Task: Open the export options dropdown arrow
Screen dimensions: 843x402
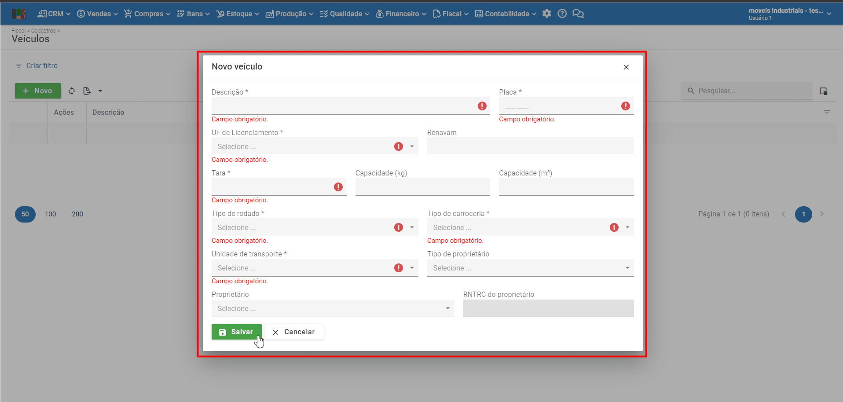Action: tap(100, 91)
